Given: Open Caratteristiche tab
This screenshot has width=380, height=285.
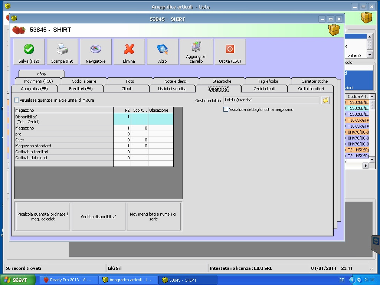Looking at the screenshot, I should (x=315, y=81).
